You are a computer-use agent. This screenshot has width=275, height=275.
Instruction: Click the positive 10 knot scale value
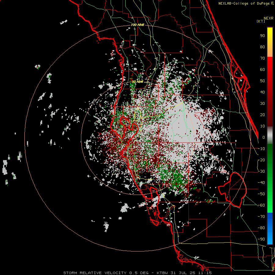(x=262, y=126)
